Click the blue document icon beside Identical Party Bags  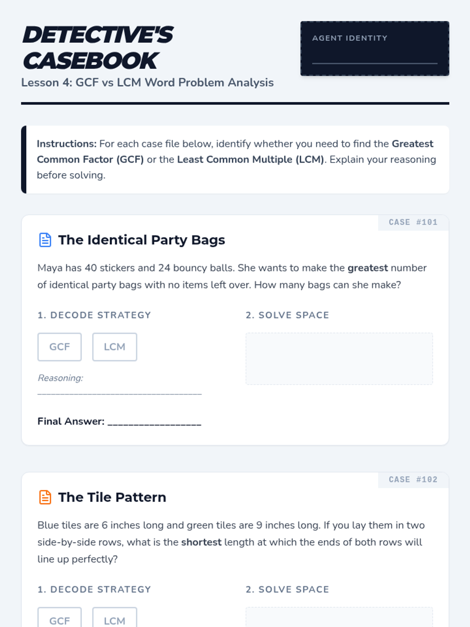(45, 240)
